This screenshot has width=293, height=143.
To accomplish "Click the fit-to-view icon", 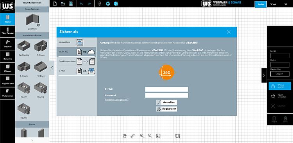I will (158, 136).
